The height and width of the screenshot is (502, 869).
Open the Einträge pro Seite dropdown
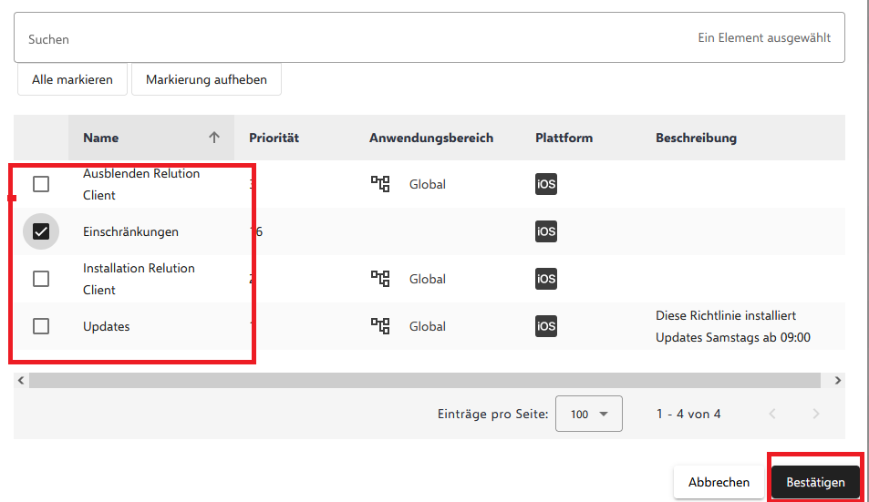[x=588, y=414]
